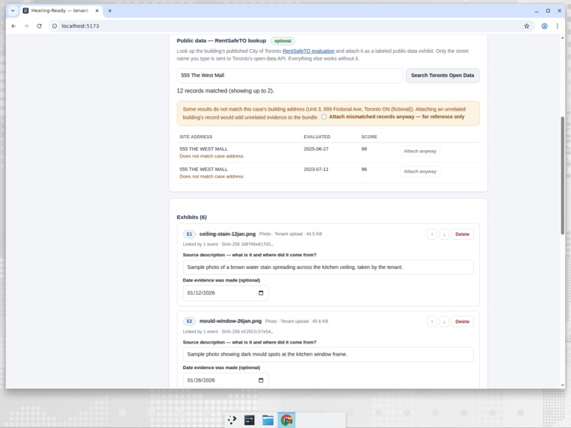
Task: Open the terminal app in the taskbar
Action: pyautogui.click(x=250, y=420)
